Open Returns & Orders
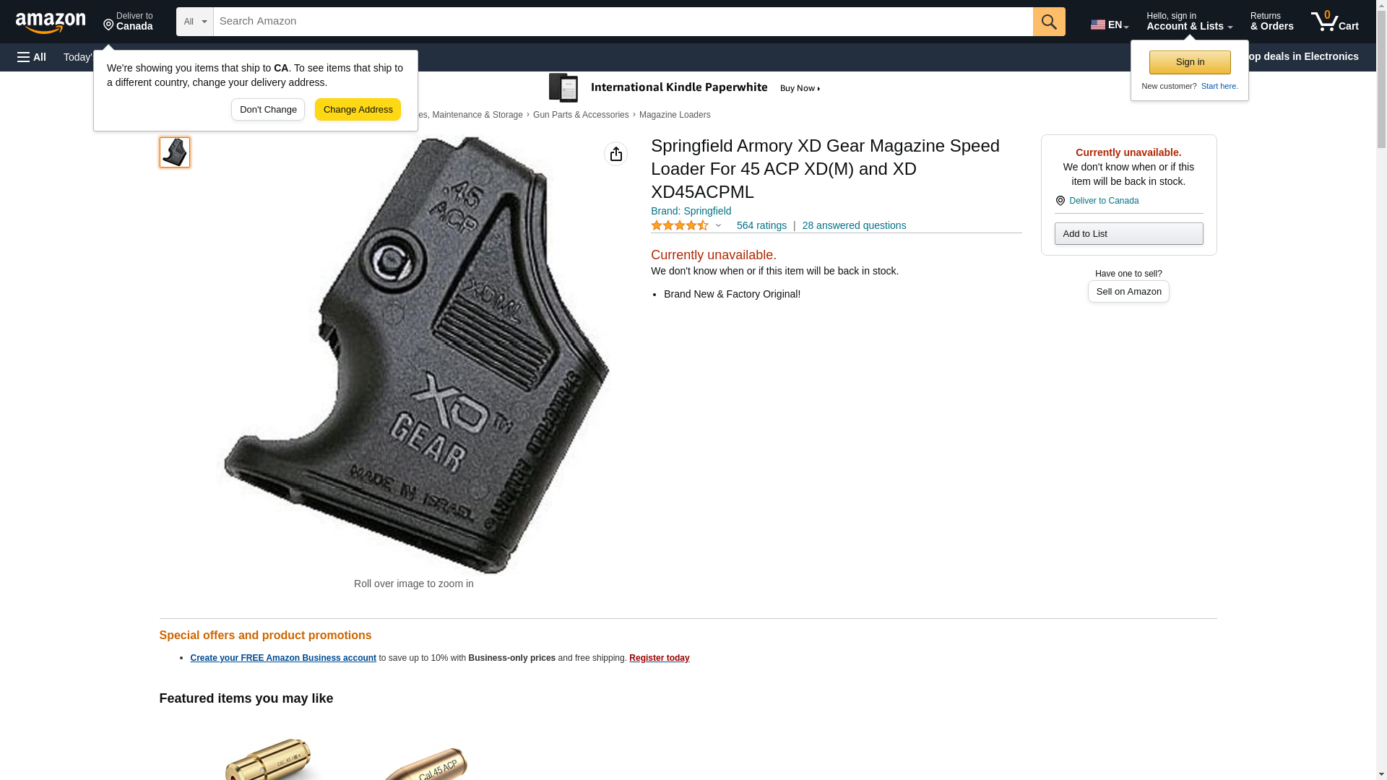The image size is (1387, 780). (x=1271, y=22)
